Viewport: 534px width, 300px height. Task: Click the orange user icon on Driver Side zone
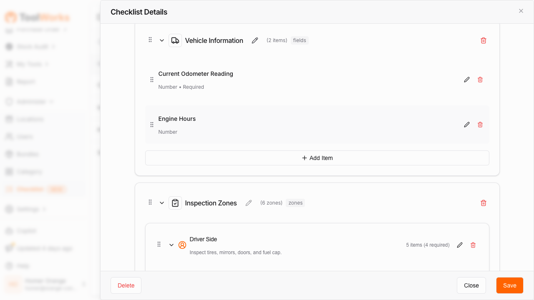point(182,245)
